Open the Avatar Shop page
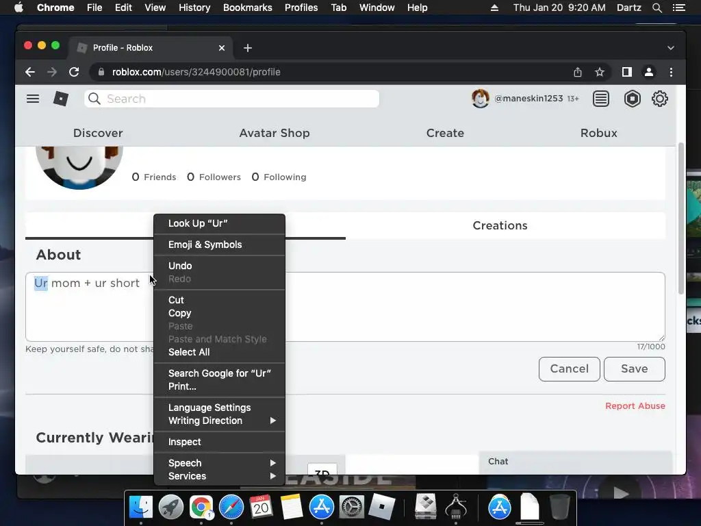701x526 pixels. point(274,133)
